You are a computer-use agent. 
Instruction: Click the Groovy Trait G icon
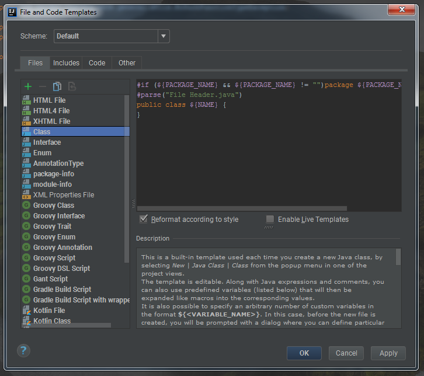pos(26,227)
